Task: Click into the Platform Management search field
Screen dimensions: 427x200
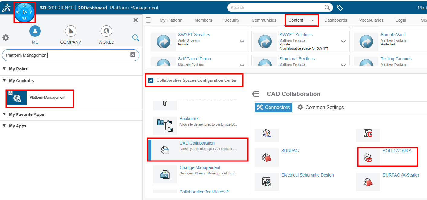Action: (71, 55)
